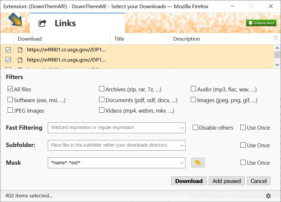Cancel the download selection dialog
This screenshot has height=202, width=281.
(x=259, y=181)
